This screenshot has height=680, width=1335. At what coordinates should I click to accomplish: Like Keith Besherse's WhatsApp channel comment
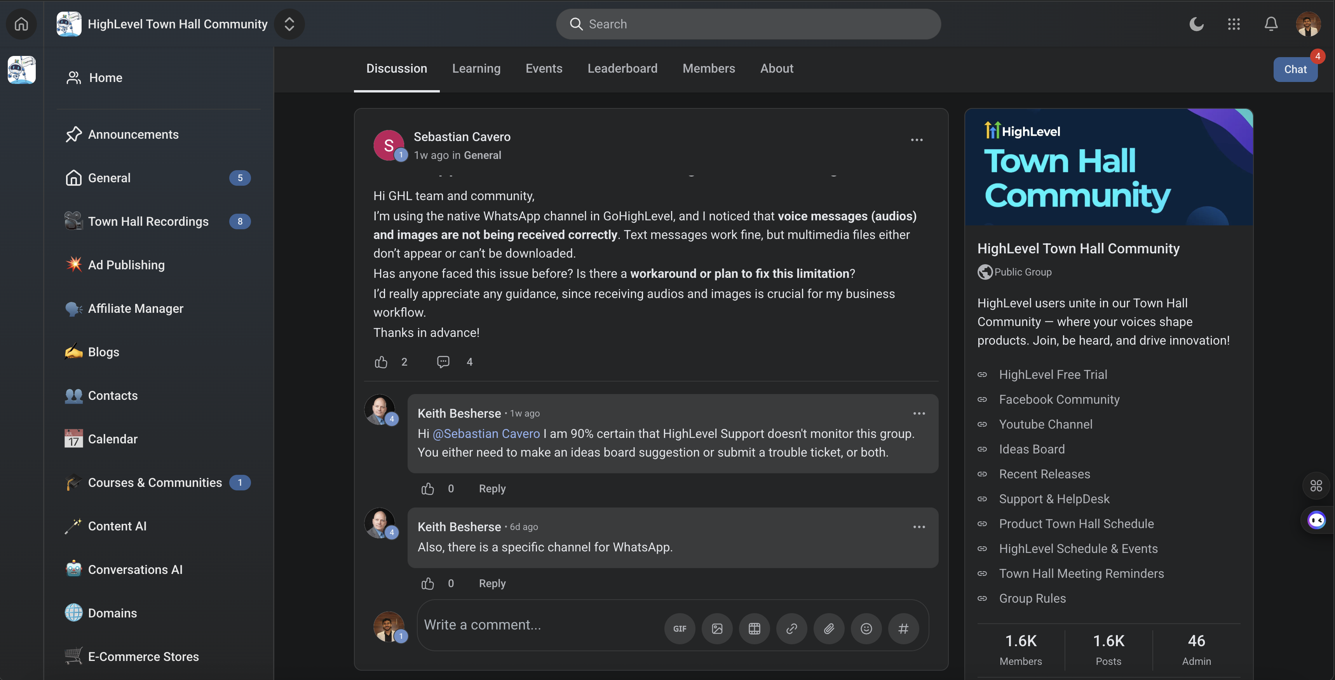point(427,584)
